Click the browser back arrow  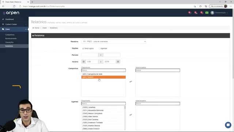point(3,6)
